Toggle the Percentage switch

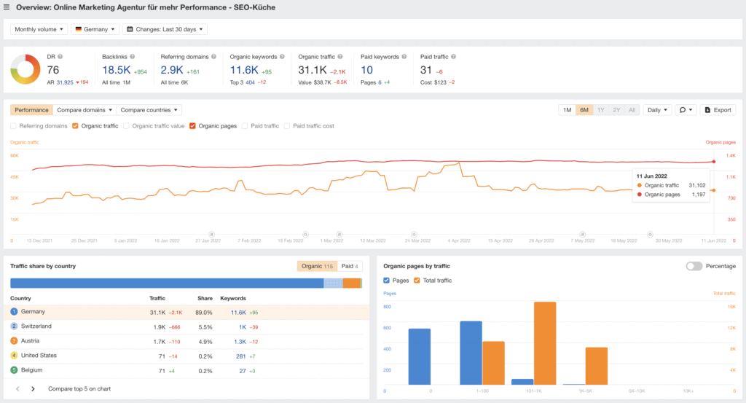coord(694,266)
